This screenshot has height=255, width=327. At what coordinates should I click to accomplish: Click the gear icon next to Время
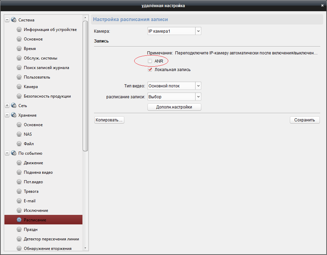coord(19,49)
